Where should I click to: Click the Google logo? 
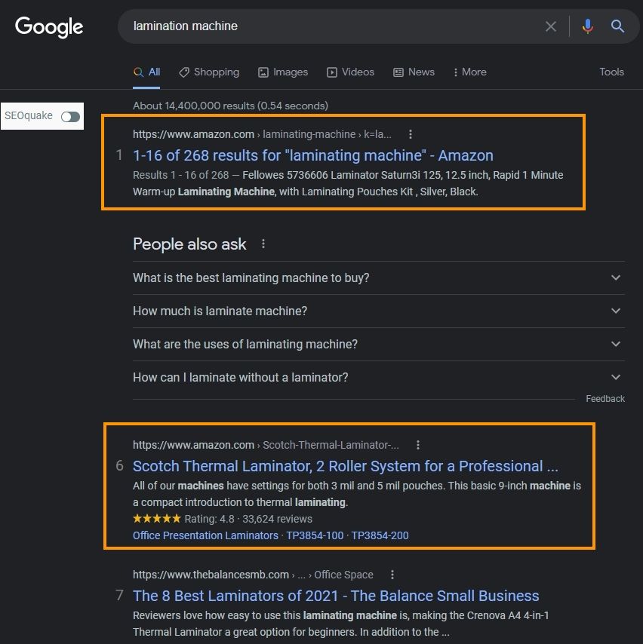[x=49, y=27]
